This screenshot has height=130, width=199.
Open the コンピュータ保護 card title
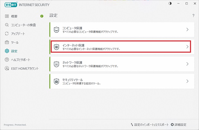(72, 28)
